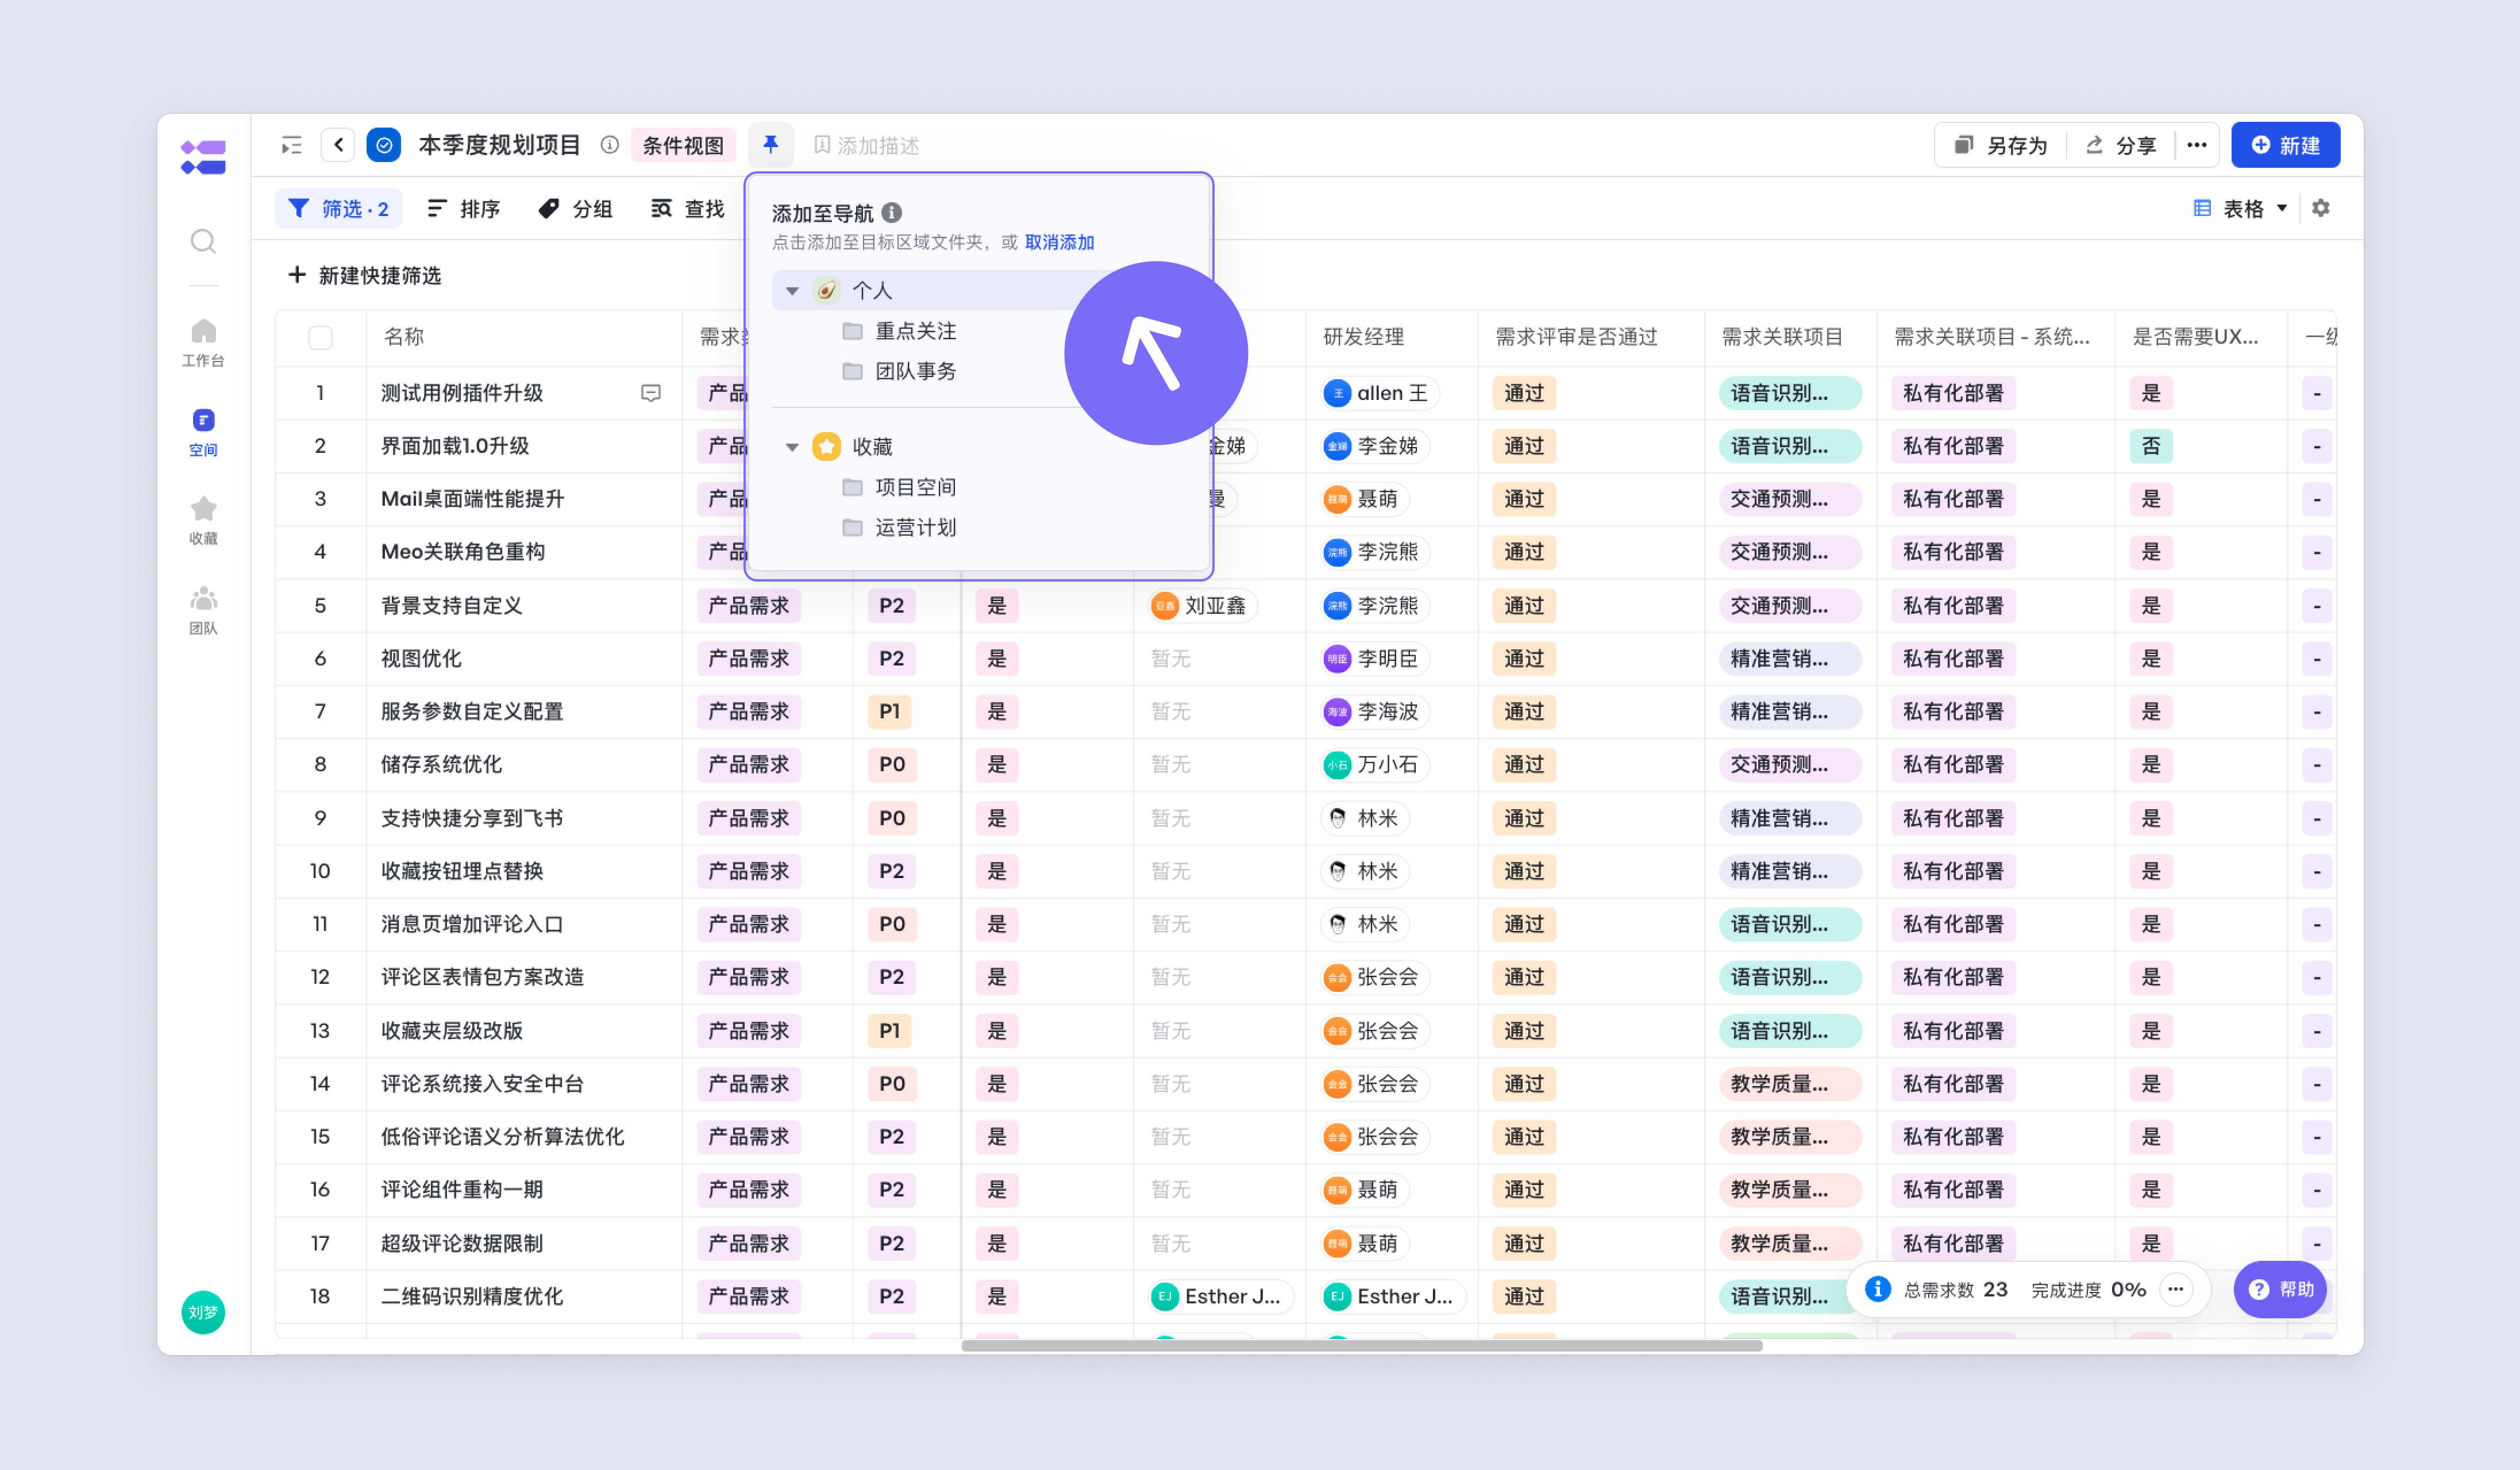Open 收藏 favorites in the sidebar
This screenshot has height=1470, width=2520.
[203, 521]
